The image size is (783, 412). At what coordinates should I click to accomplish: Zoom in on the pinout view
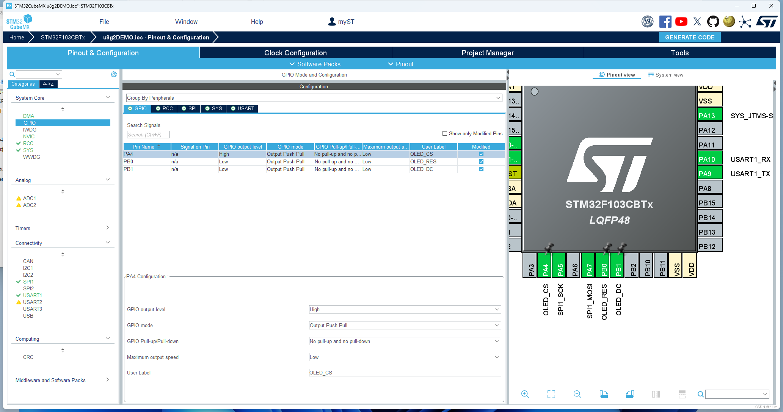(x=525, y=394)
